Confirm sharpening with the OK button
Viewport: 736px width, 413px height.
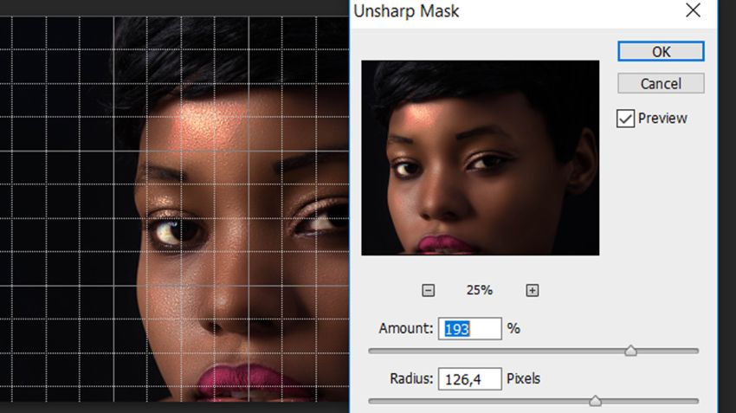tap(661, 51)
